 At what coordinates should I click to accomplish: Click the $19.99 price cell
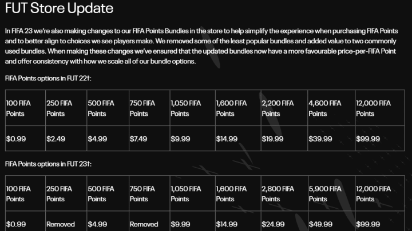pyautogui.click(x=284, y=138)
